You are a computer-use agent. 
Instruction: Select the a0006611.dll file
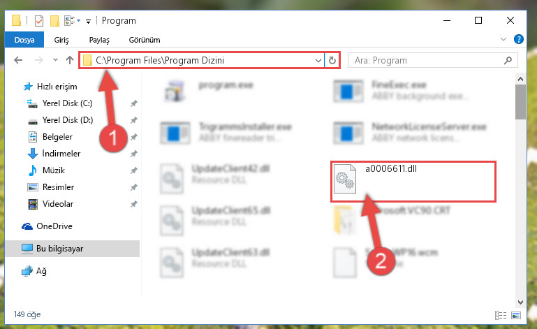tap(413, 181)
